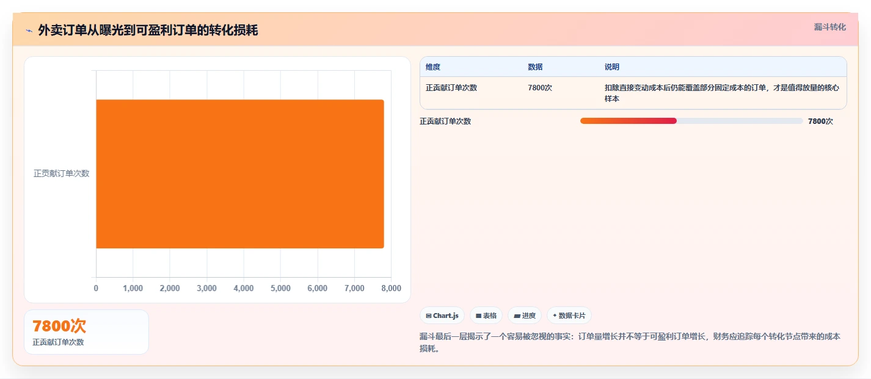Screen dimensions: 871x379
Task: Click the 表格 chip
Action: pyautogui.click(x=486, y=316)
